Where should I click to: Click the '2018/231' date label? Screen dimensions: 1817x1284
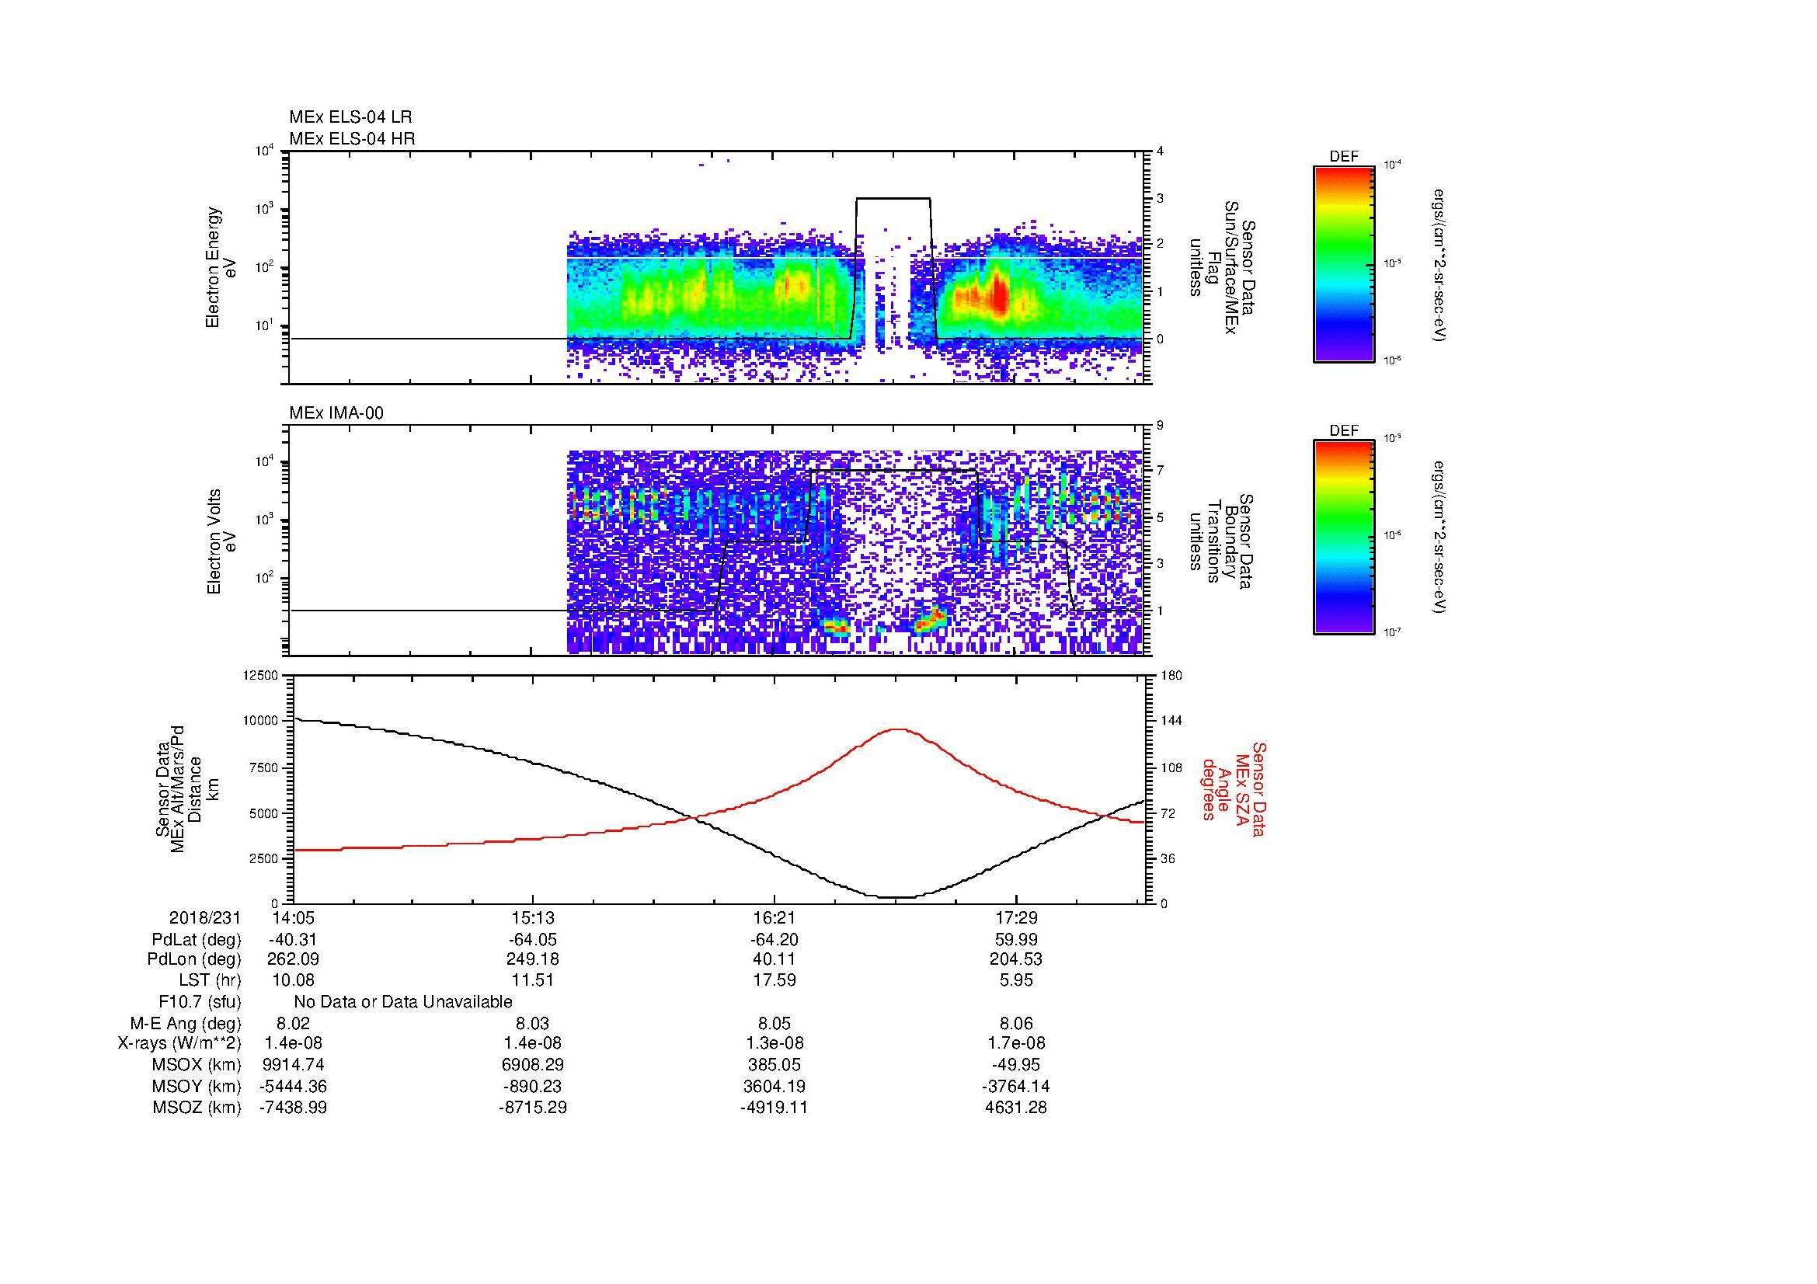coord(205,917)
